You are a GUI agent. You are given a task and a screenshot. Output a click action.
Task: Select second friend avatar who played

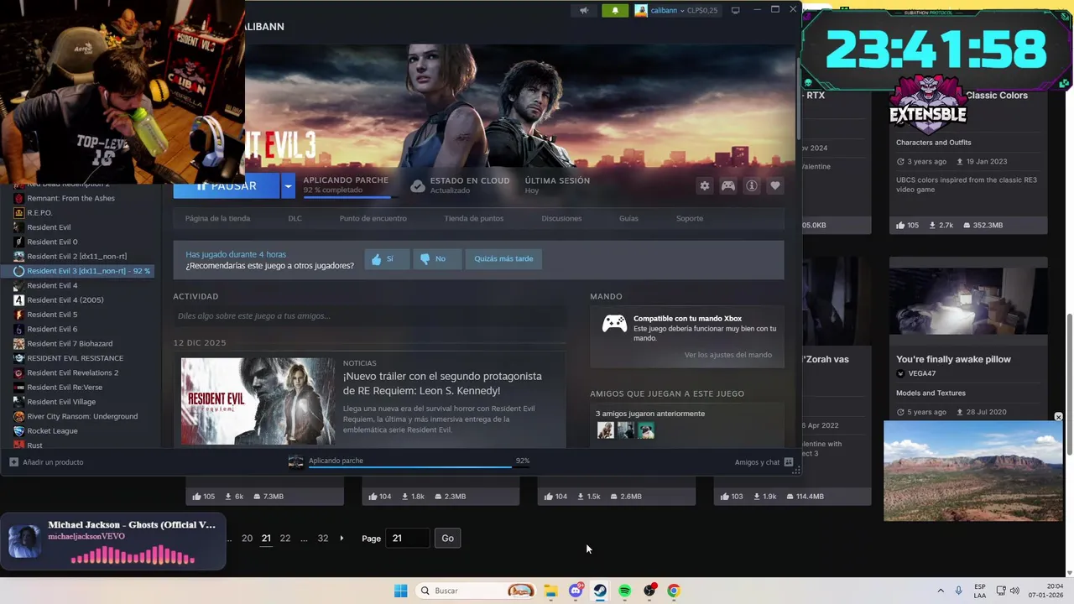[x=625, y=430]
